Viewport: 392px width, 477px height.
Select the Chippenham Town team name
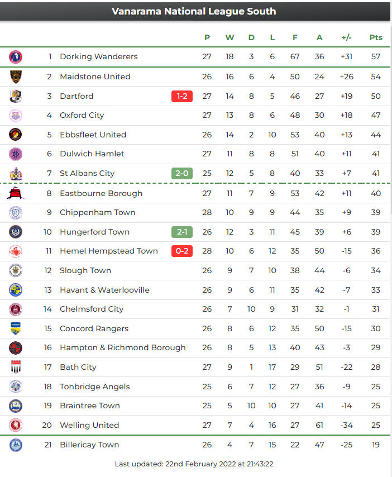[89, 212]
